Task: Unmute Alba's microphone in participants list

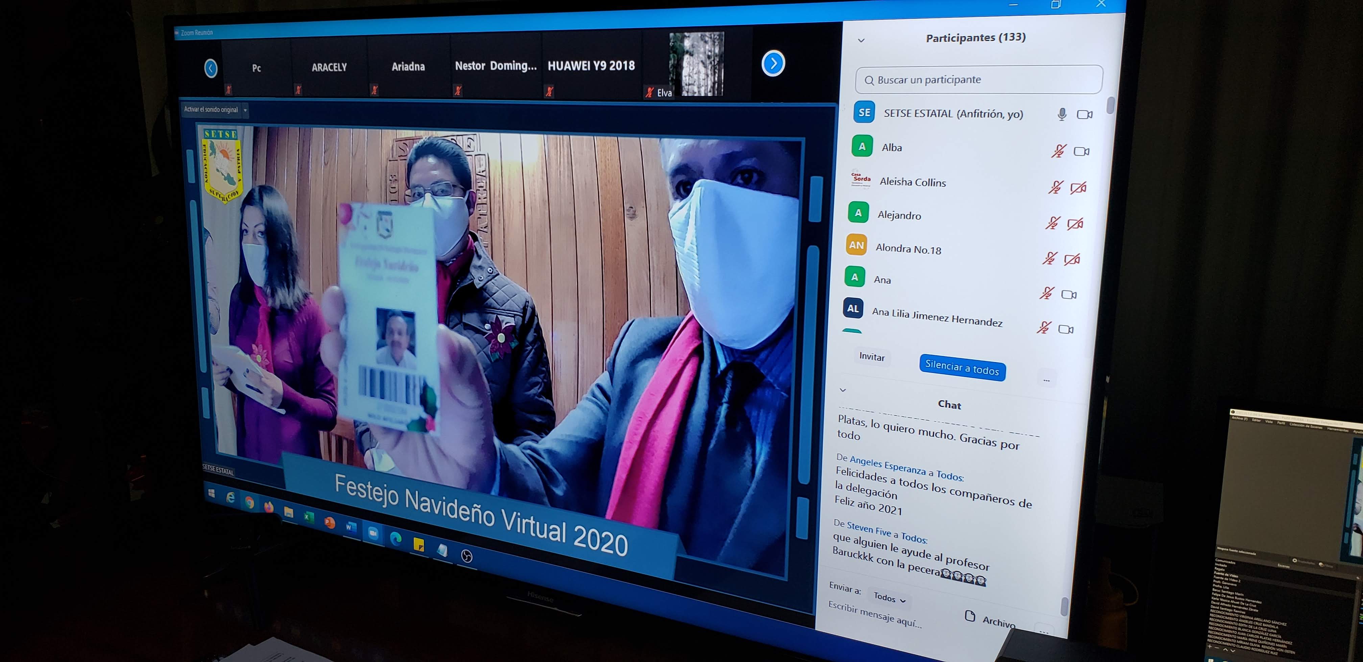Action: [1058, 151]
